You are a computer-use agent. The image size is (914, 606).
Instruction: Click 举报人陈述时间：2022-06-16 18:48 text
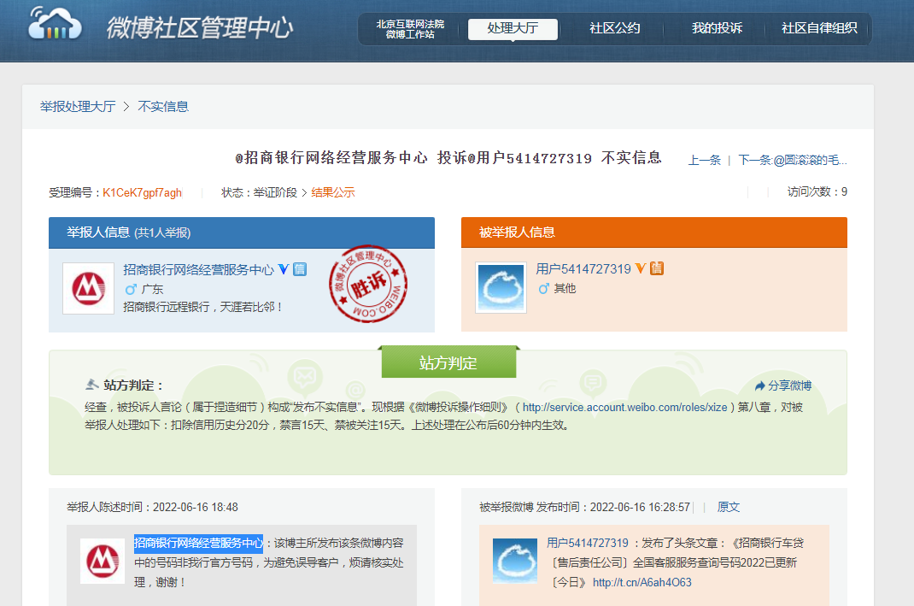(x=152, y=507)
